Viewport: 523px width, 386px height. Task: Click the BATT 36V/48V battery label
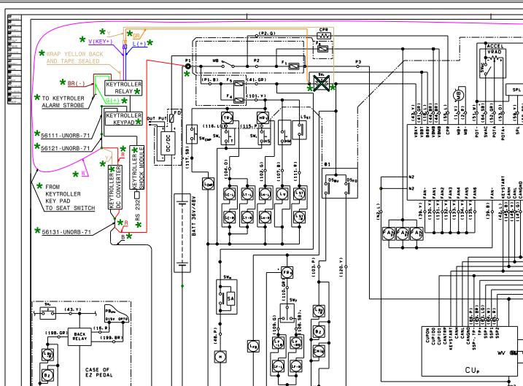point(194,216)
